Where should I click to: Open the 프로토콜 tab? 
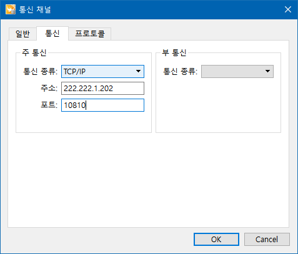tap(90, 34)
